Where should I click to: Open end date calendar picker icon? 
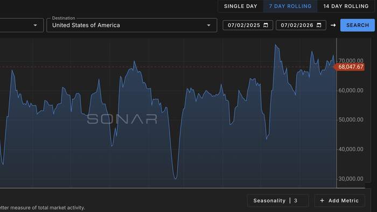(319, 25)
